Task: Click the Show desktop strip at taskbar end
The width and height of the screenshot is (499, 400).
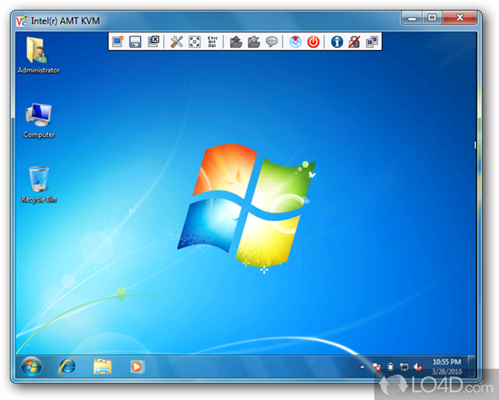Action: coord(472,367)
